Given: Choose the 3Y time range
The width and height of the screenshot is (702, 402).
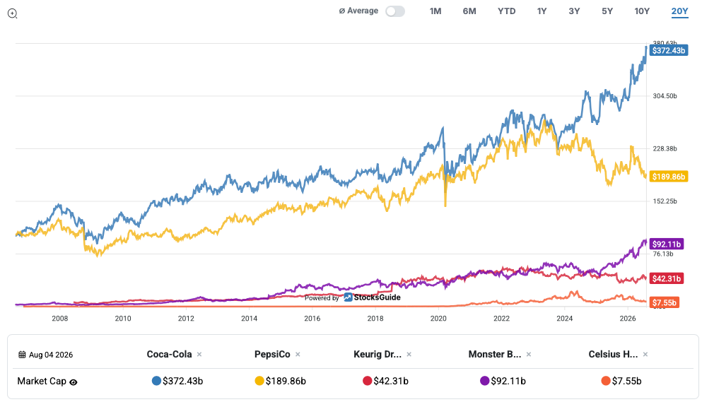Looking at the screenshot, I should coord(574,11).
